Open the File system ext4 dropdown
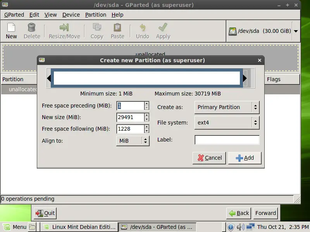 point(227,123)
